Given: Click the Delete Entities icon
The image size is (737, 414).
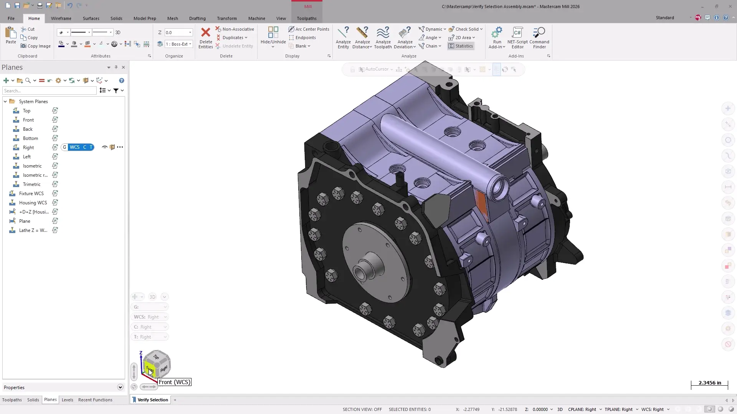Looking at the screenshot, I should pyautogui.click(x=206, y=33).
